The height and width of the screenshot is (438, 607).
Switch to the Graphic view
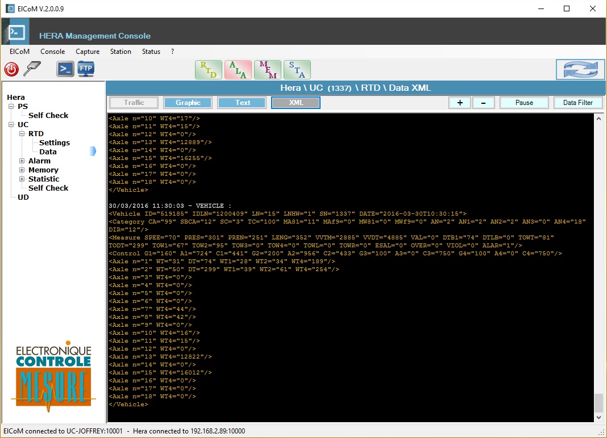coord(188,103)
